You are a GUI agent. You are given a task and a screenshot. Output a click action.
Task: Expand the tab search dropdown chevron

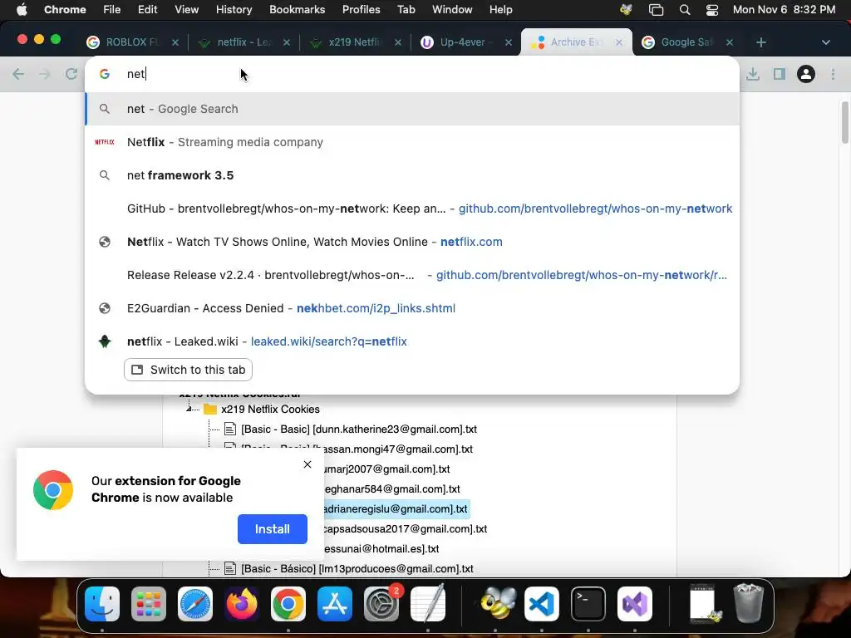coord(825,42)
